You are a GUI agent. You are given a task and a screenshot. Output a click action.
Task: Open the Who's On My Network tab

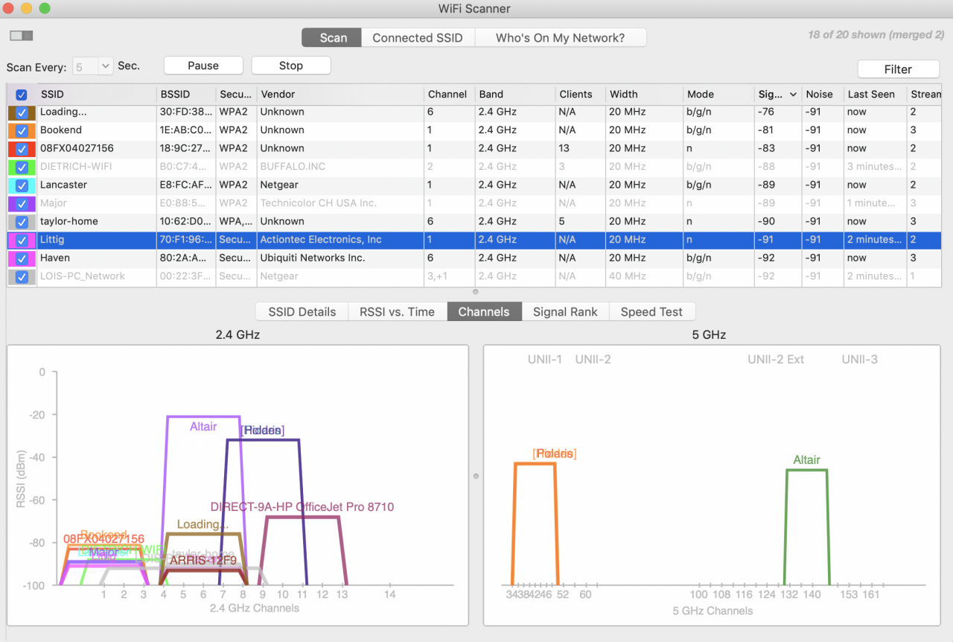pyautogui.click(x=560, y=38)
